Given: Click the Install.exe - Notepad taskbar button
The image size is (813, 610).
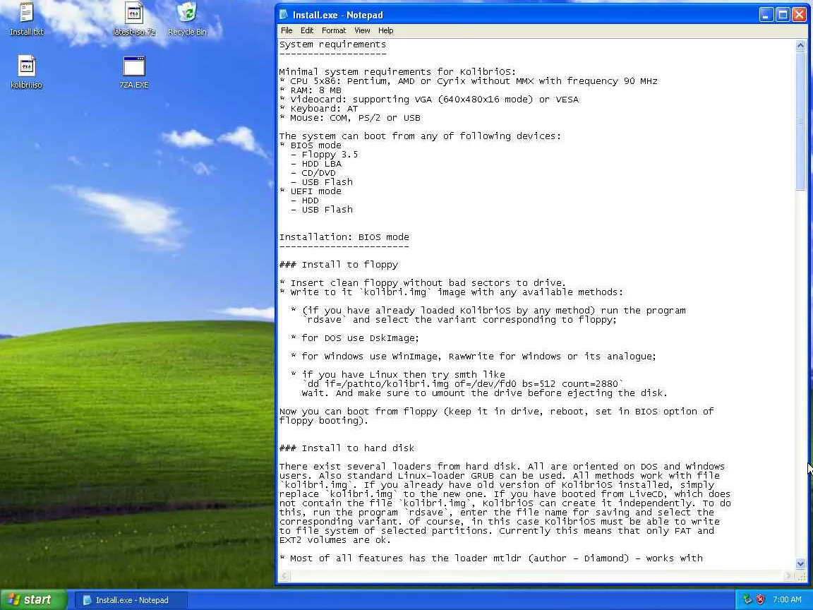Looking at the screenshot, I should tap(130, 600).
